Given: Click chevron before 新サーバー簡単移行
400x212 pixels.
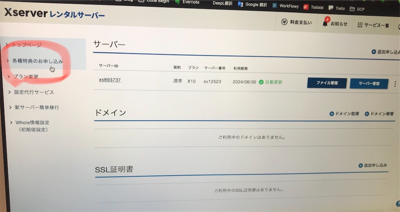Looking at the screenshot, I should pos(10,107).
